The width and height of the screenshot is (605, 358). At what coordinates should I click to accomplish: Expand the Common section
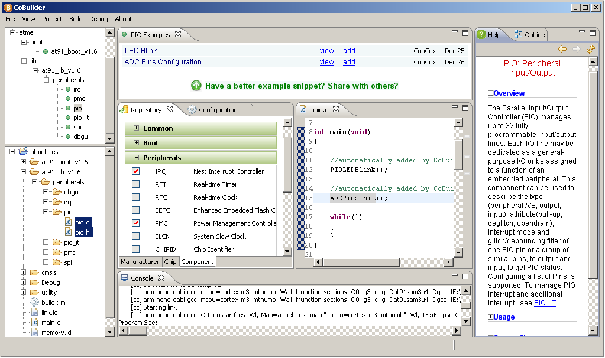point(136,128)
